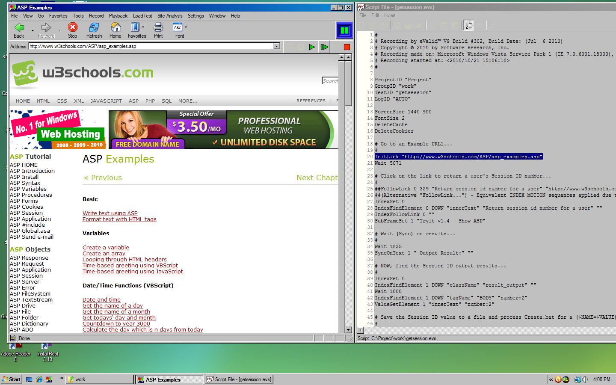Toggle line numbering in Script File window

[468, 26]
